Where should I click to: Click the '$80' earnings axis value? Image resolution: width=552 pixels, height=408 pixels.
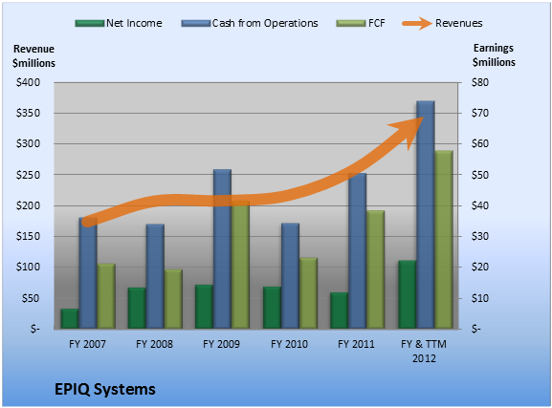pos(480,82)
